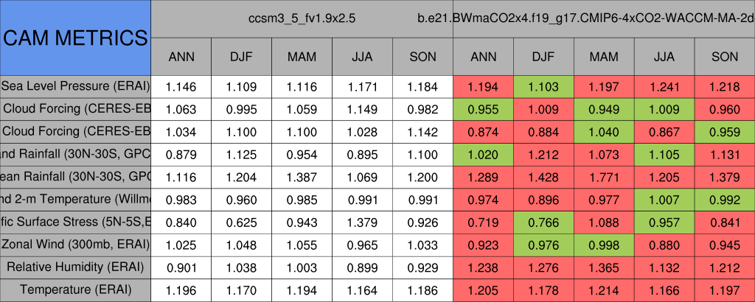Click the green cell showing 1.103
This screenshot has height=302, width=755.
pos(543,87)
